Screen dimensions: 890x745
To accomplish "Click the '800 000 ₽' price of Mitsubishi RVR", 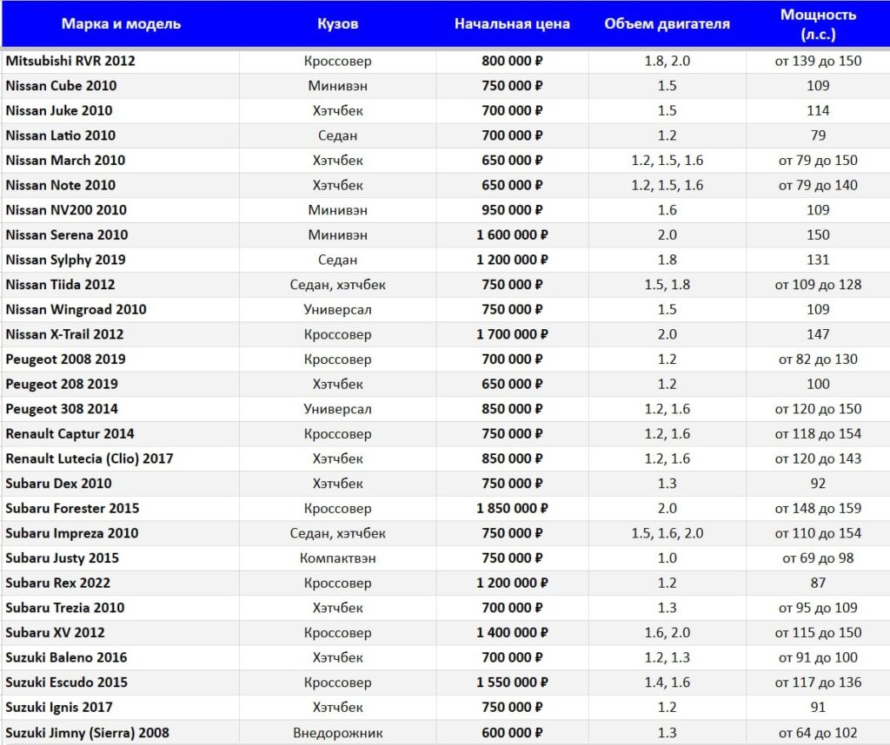I will coord(512,61).
